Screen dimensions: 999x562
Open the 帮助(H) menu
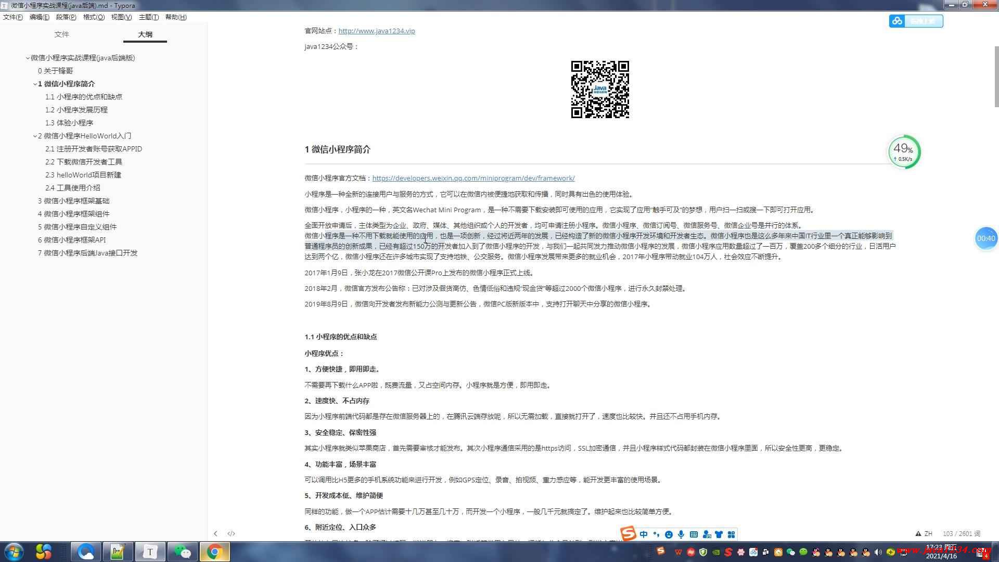tap(176, 17)
